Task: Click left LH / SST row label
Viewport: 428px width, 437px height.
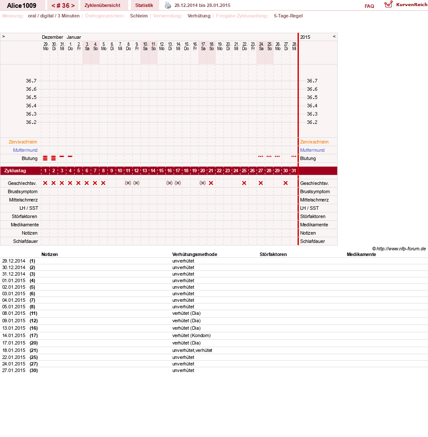Action: pyautogui.click(x=29, y=208)
